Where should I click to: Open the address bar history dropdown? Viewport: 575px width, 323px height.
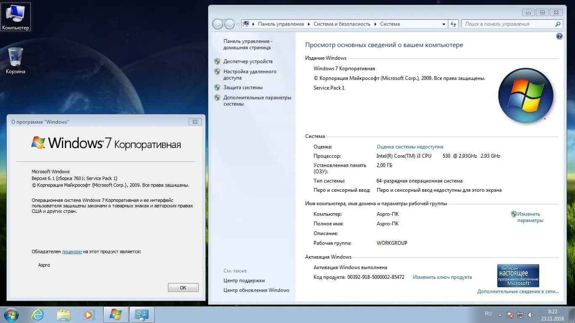pos(444,24)
